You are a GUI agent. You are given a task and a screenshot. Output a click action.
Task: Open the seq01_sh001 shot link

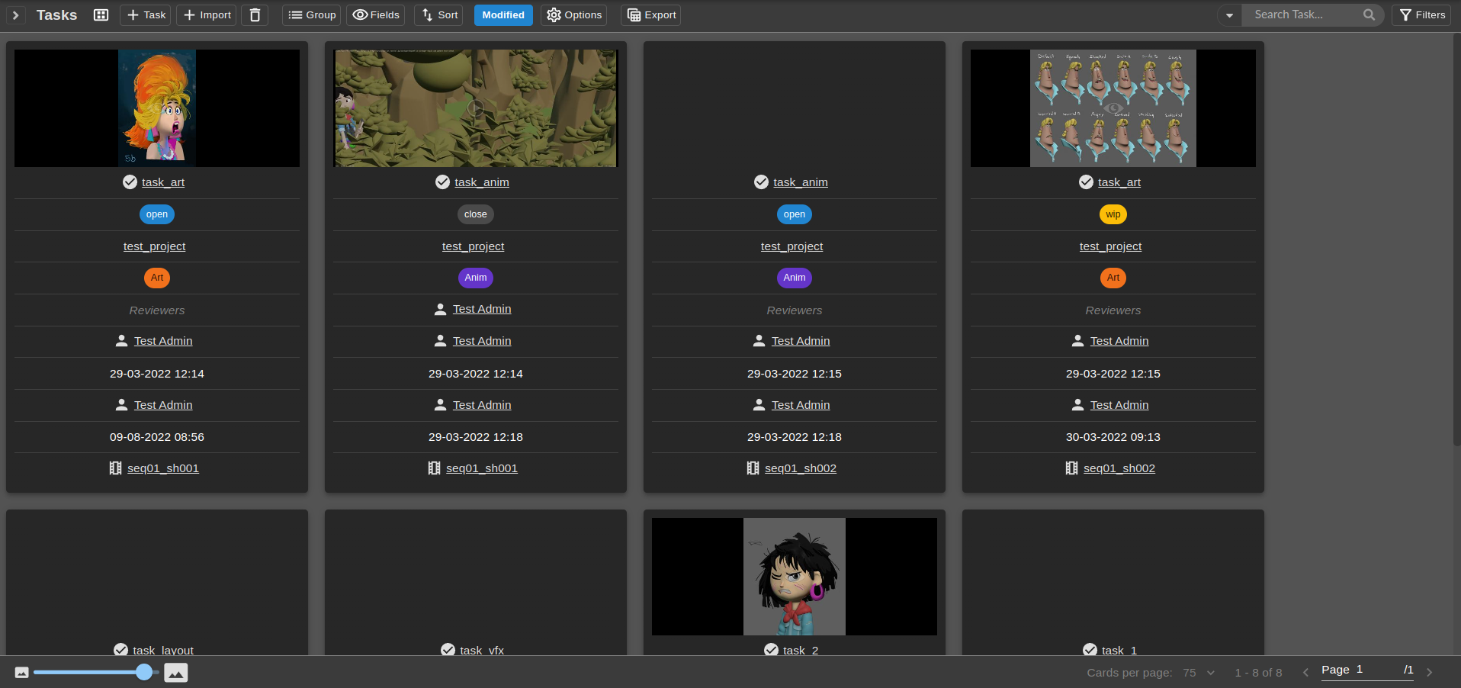[x=162, y=468]
